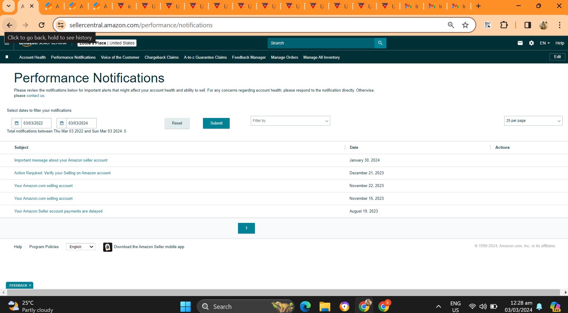Open 'Your Amazon Seller account payments are delayed'
The height and width of the screenshot is (313, 568).
(x=58, y=211)
